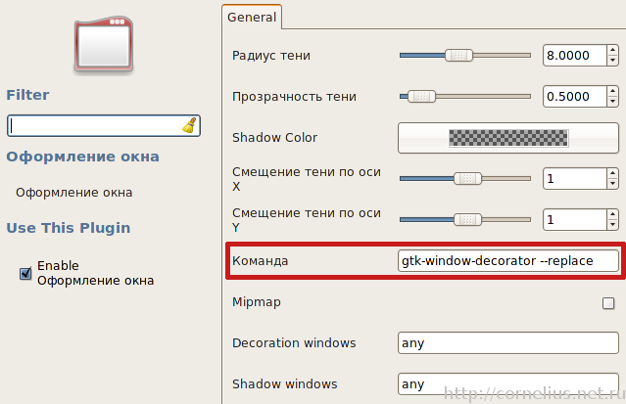Adjust the Смещение тени по оси X slider
Screen dimensions: 626x404
(x=467, y=178)
